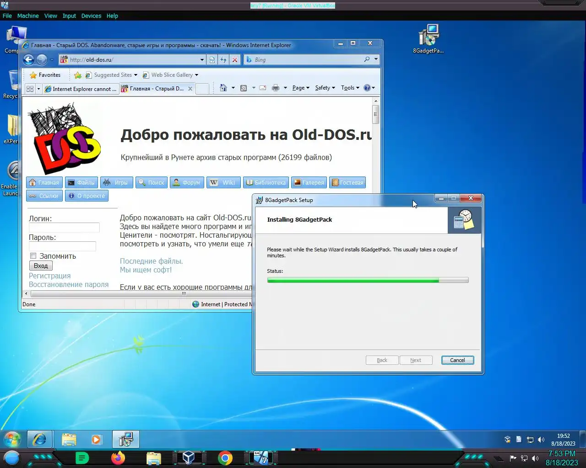Toggle the Запомнить checkbox
586x468 pixels.
pyautogui.click(x=33, y=256)
